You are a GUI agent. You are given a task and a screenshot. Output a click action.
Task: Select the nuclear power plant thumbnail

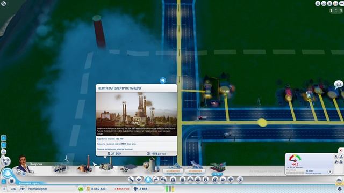click(x=151, y=165)
